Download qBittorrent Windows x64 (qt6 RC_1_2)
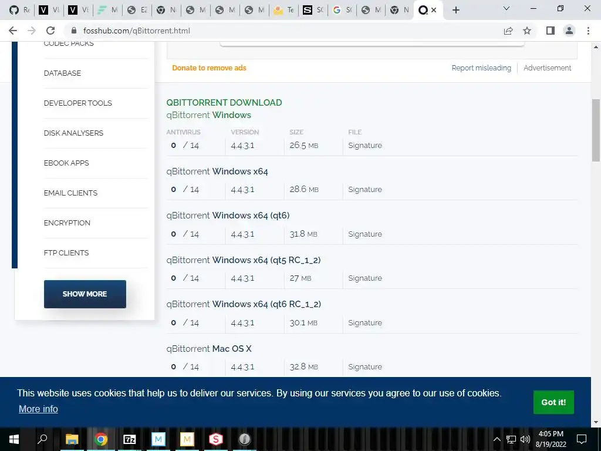The height and width of the screenshot is (451, 601). click(x=244, y=304)
